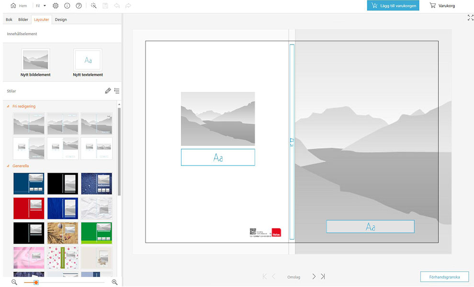Click the pencil edit icon beside Stilar
Image resolution: width=474 pixels, height=287 pixels.
[108, 91]
